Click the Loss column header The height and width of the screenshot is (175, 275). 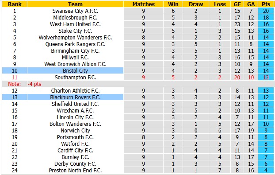point(220,4)
